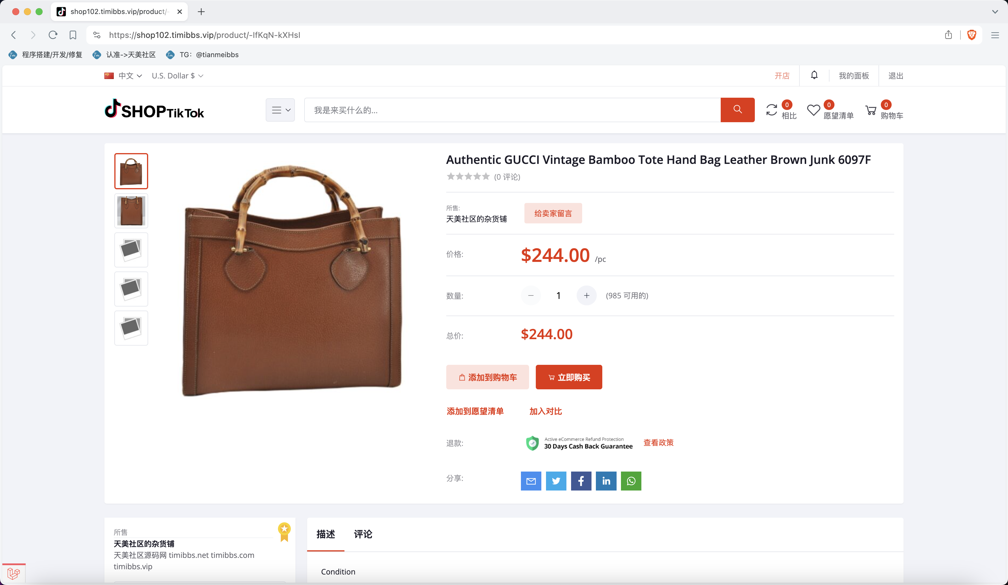Click 立即购买 button
The image size is (1008, 585).
click(569, 377)
